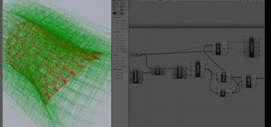Click the Wallpaper section heading
This screenshot has height=127, width=271.
click(118, 69)
